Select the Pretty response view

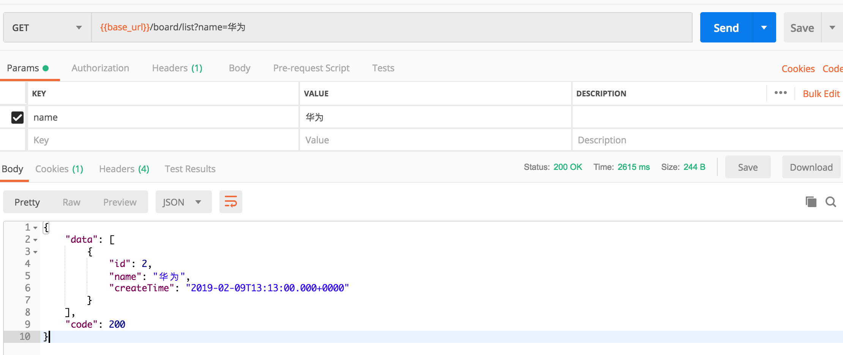[27, 202]
